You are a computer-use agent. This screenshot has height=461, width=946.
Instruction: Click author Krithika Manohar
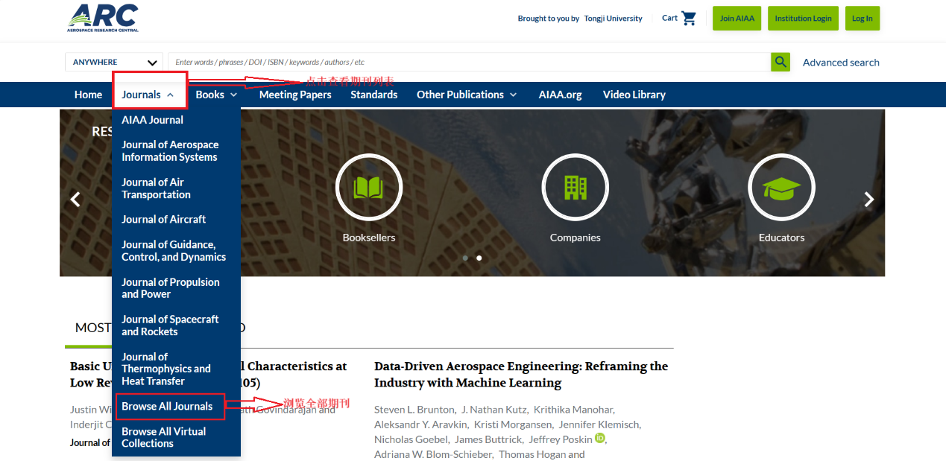pos(574,410)
